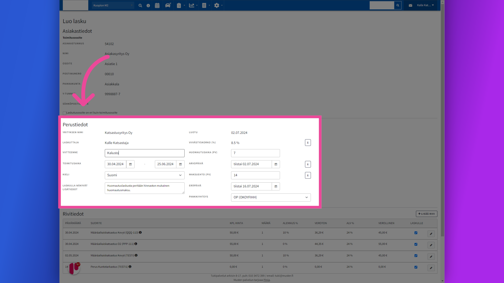This screenshot has height=283, width=504.
Task: Open the Kieli dropdown showing Suomi
Action: pos(144,175)
